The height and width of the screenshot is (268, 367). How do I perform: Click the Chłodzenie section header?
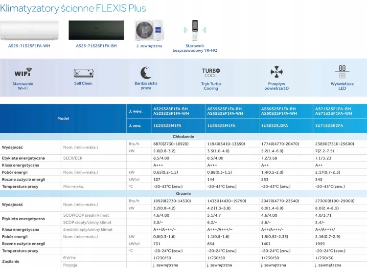click(183, 136)
